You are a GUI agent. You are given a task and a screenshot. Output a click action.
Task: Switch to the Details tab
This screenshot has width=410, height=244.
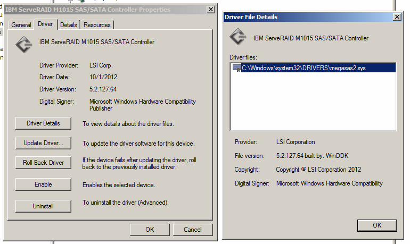point(69,25)
